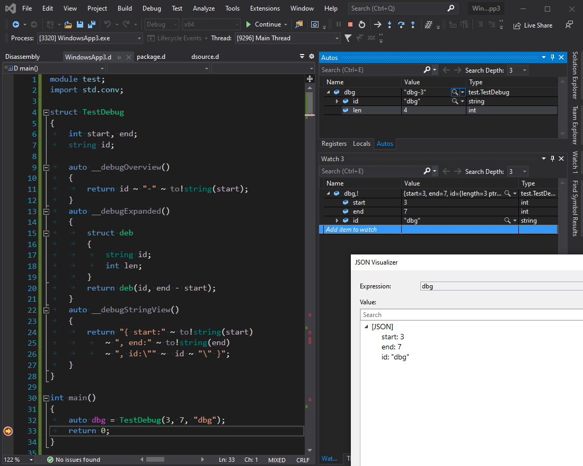This screenshot has height=466, width=583.
Task: Open the editor zoom level dropdown
Action: 31,460
